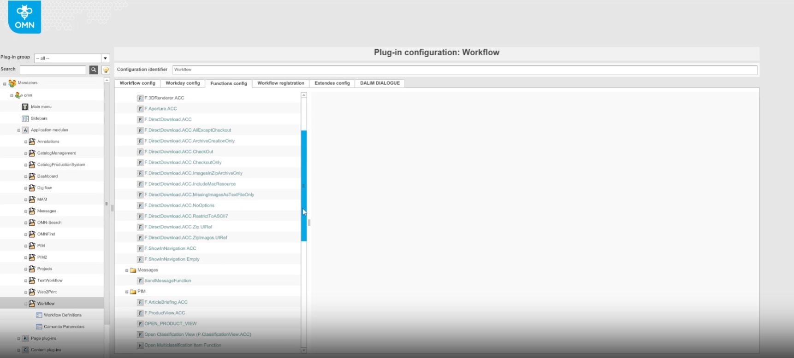Collapse the omn mandator node
Screen dimensions: 794x358
coord(12,95)
